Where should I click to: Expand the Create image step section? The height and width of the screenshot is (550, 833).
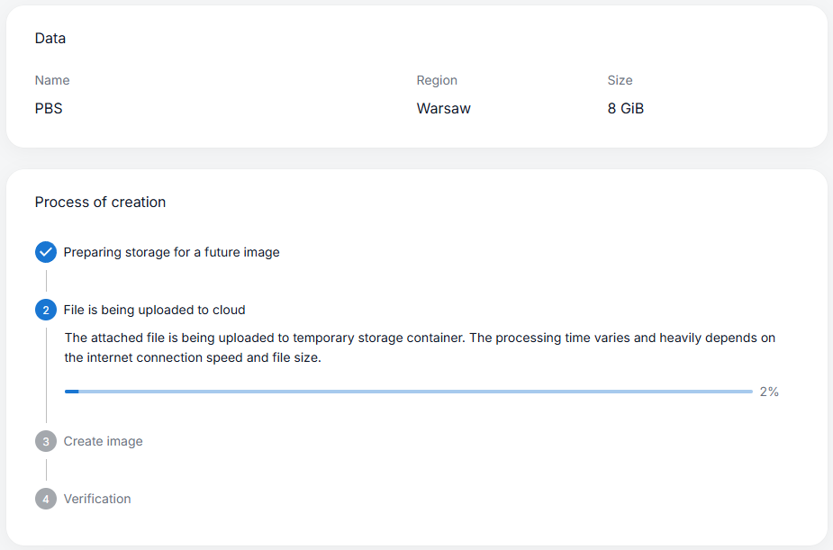[x=102, y=441]
